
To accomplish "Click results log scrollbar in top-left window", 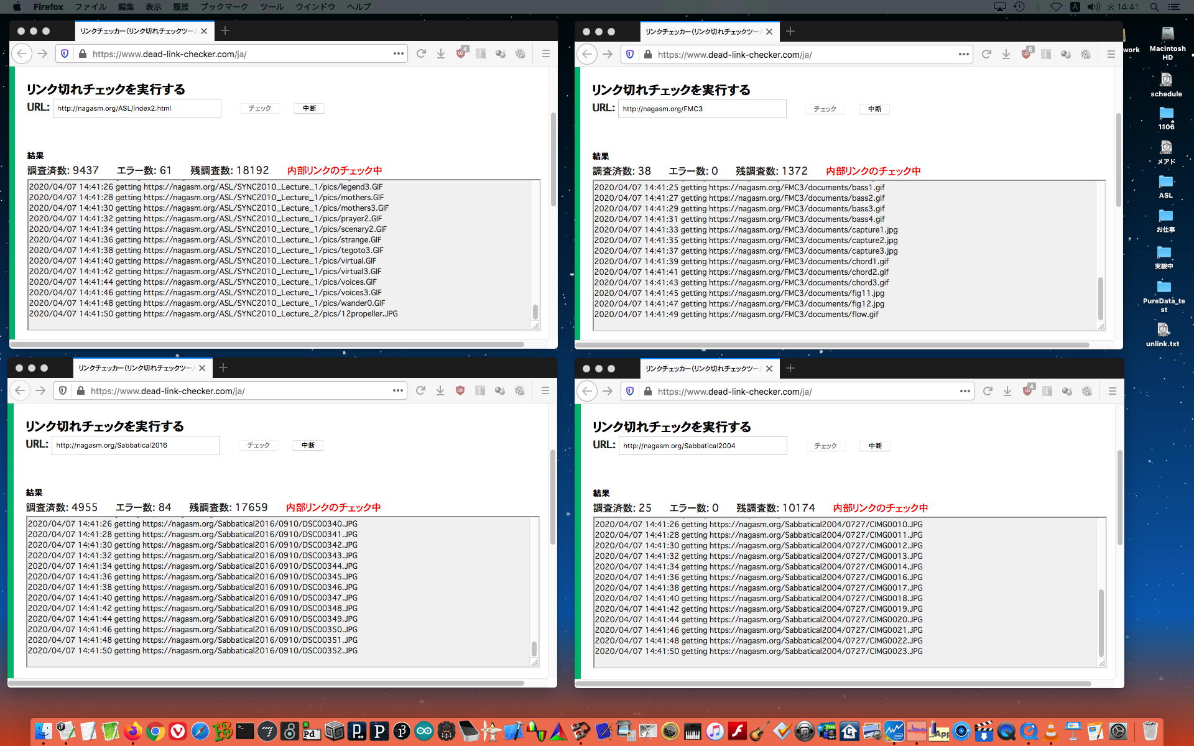I will tap(535, 311).
